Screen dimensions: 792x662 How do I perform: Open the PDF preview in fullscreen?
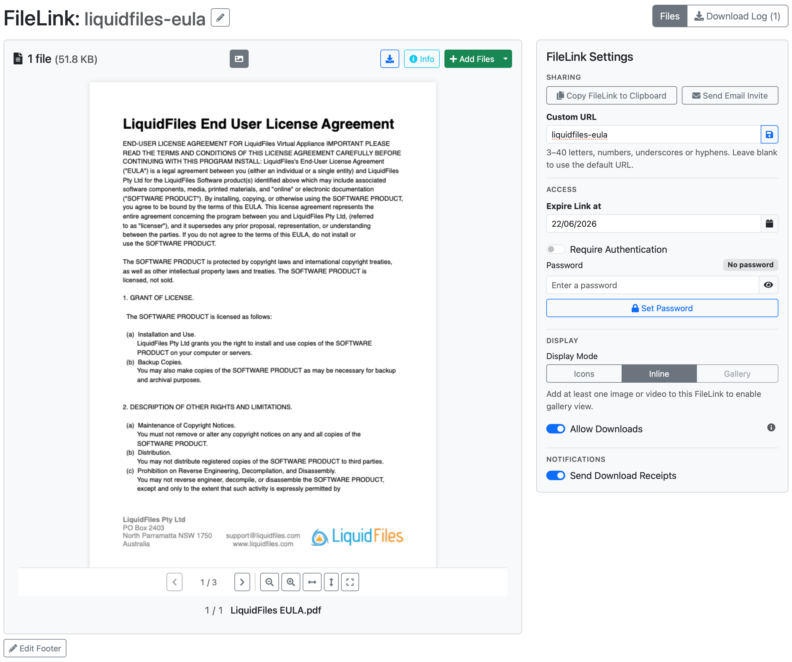tap(350, 582)
